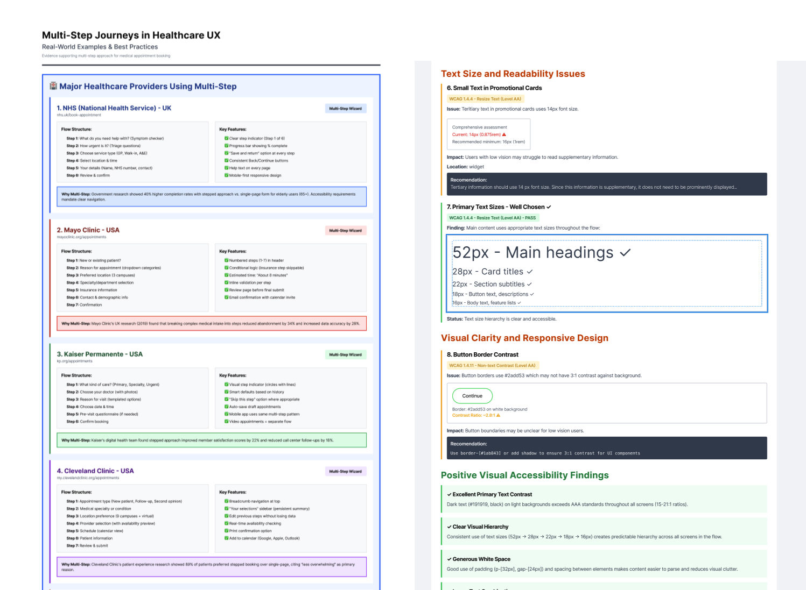Click the check icon beside "Progress bar showing % complete"
806x590 pixels.
pos(227,146)
